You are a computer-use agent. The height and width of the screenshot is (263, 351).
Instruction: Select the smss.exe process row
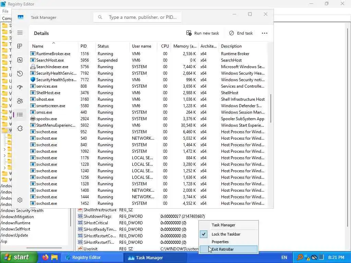tap(148, 112)
